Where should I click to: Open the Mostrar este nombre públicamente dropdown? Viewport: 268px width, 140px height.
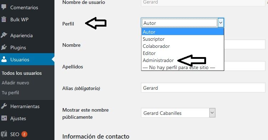click(178, 113)
